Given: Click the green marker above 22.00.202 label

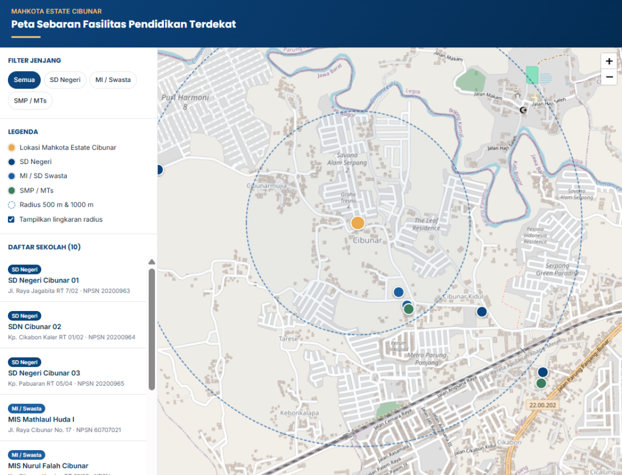Looking at the screenshot, I should click(x=541, y=383).
